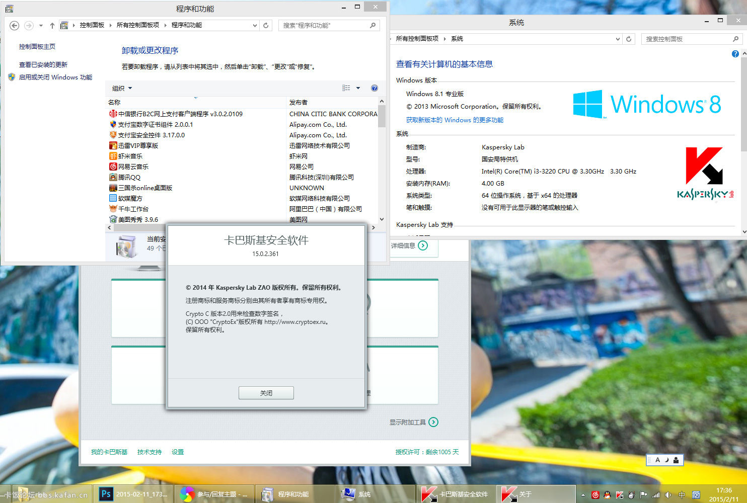This screenshot has height=503, width=747.
Task: Select 中信银行B2C网上支付客户端程序 row
Action: tap(242, 114)
